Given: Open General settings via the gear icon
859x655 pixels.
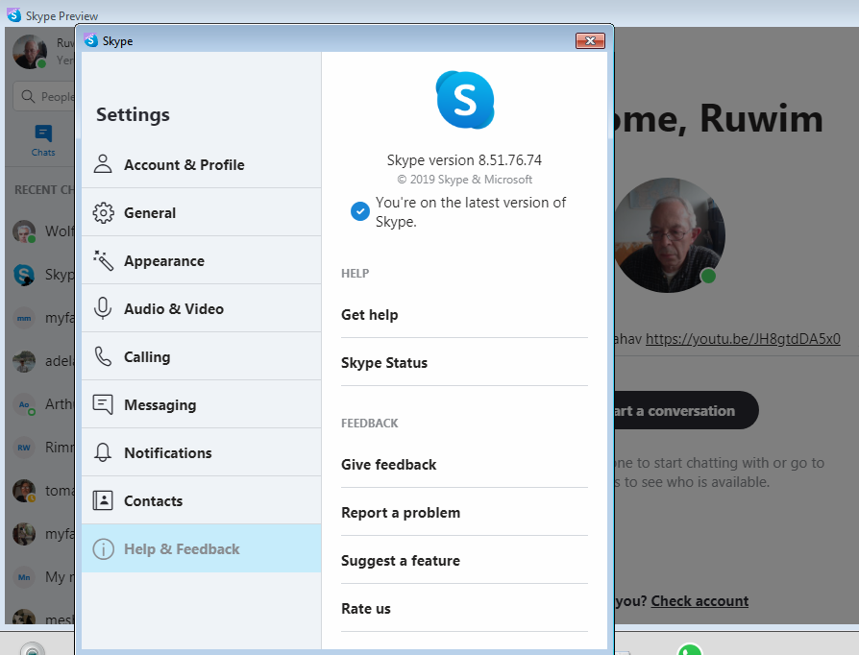Looking at the screenshot, I should pos(103,211).
